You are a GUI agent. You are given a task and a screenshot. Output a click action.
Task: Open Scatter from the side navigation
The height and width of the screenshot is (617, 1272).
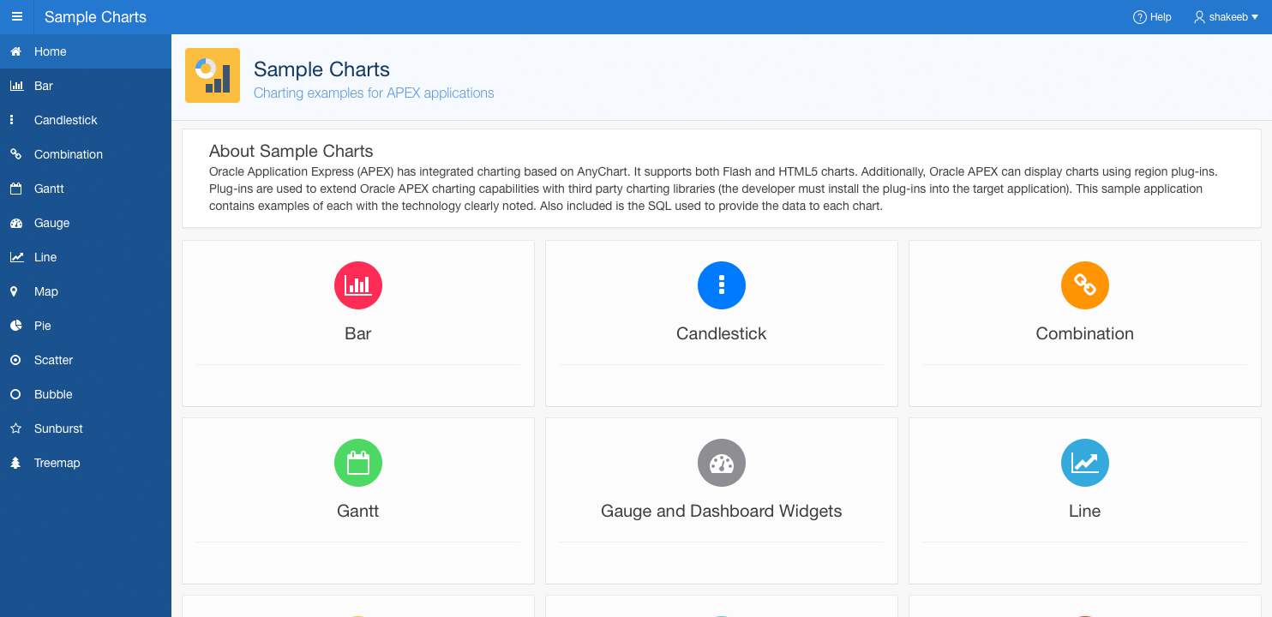point(53,360)
